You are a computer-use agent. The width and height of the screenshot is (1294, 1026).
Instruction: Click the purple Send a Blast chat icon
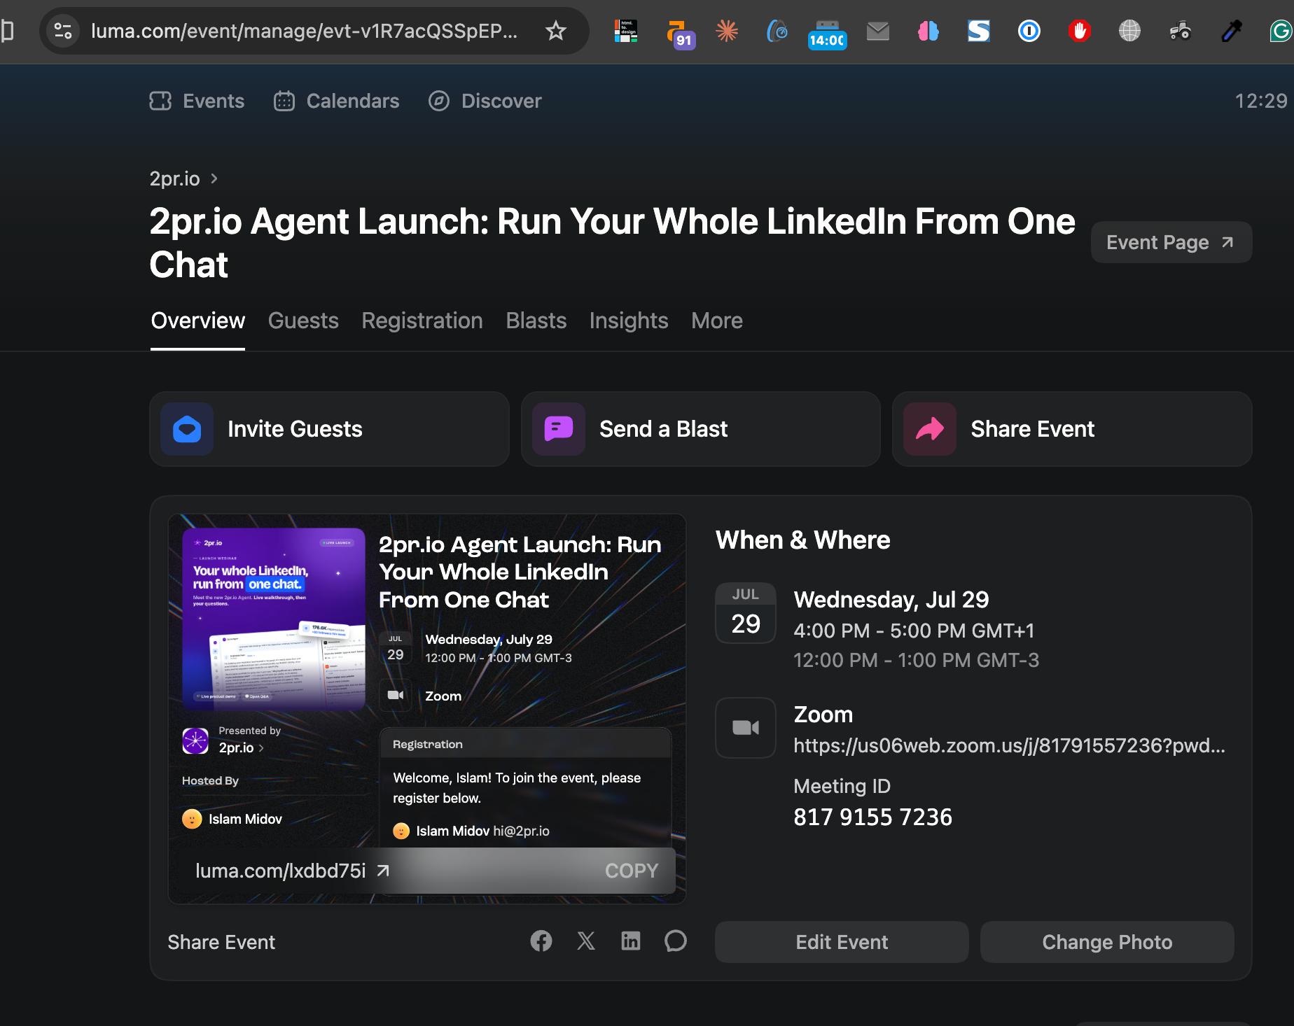[559, 429]
